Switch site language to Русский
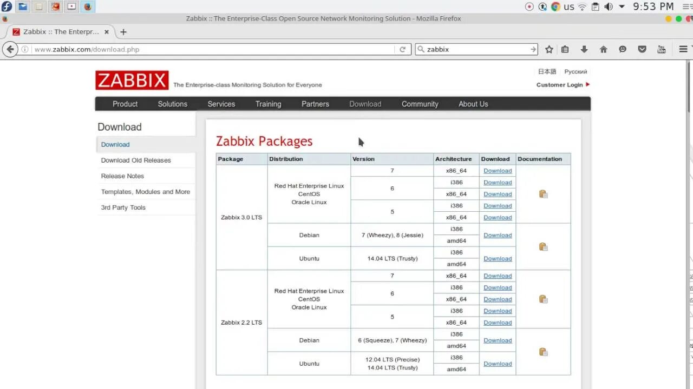This screenshot has height=389, width=693. click(x=576, y=71)
